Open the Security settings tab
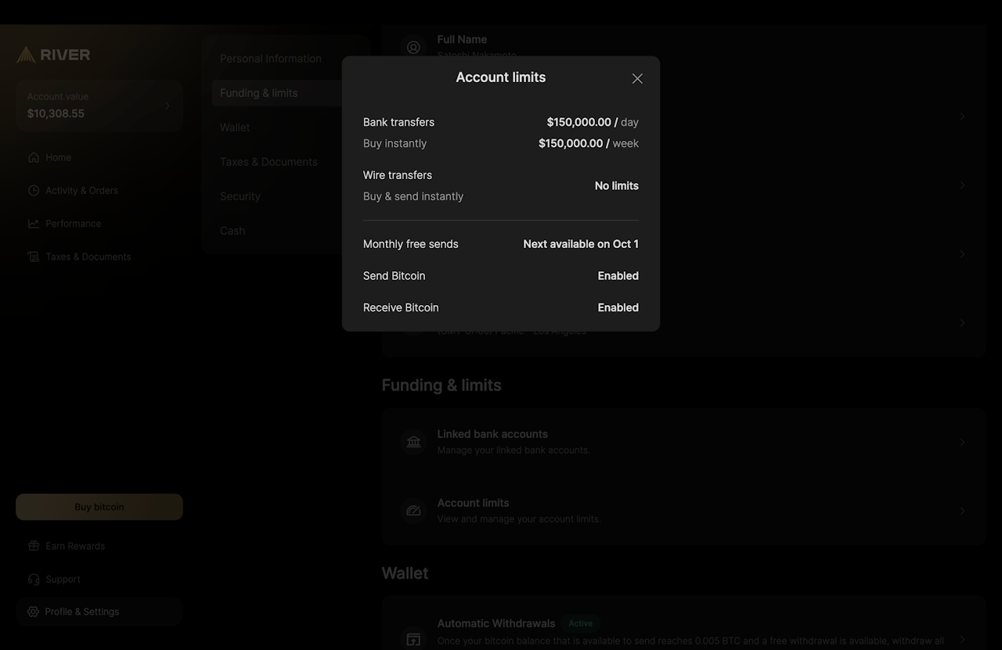The image size is (1002, 650). point(240,196)
